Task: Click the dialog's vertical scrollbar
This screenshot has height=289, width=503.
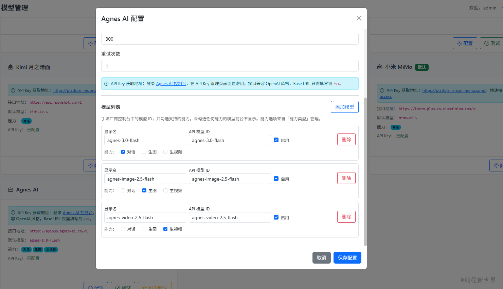Action: click(x=365, y=172)
